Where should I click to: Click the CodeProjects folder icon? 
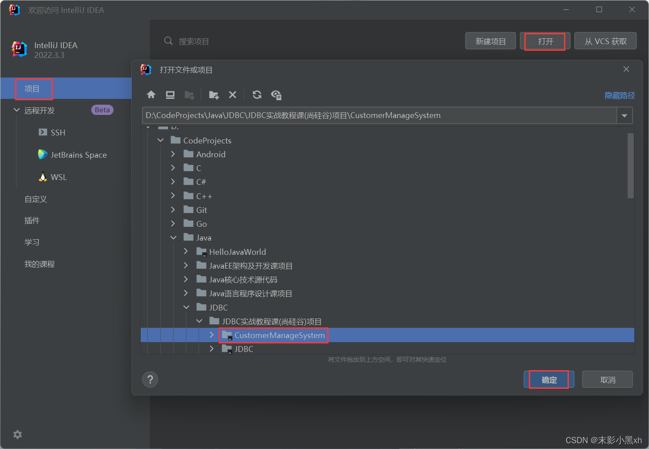pyautogui.click(x=175, y=140)
